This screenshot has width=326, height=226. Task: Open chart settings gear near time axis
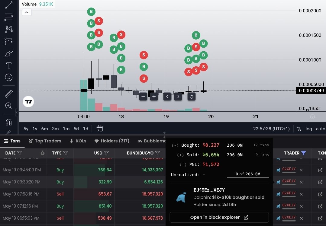coord(312,117)
